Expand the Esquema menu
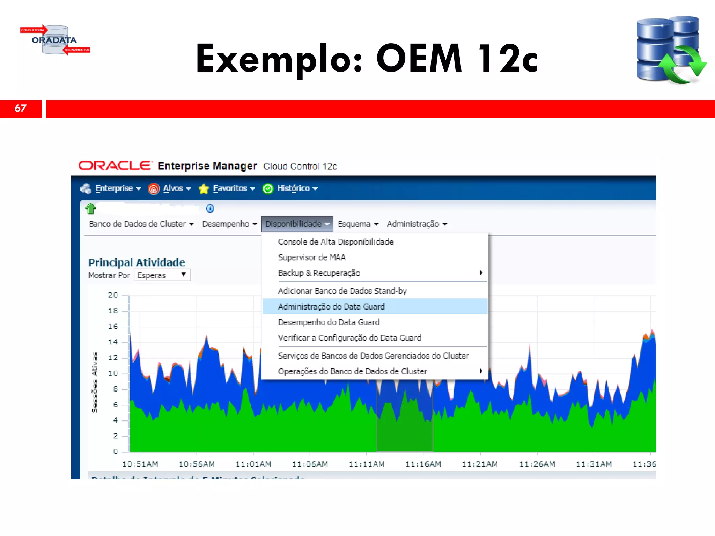The image size is (715, 536). tap(358, 224)
